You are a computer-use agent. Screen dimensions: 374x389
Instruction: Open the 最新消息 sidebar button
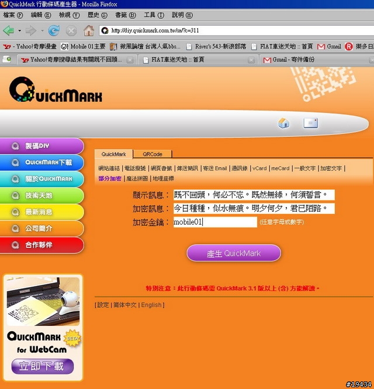(41, 212)
